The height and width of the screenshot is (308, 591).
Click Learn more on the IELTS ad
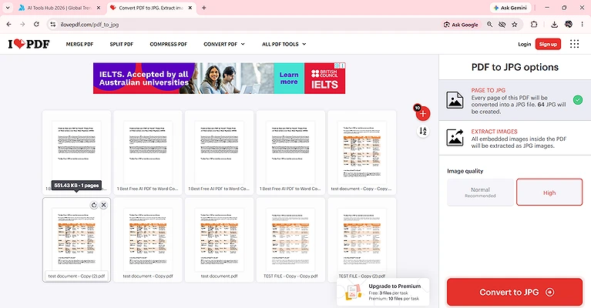[289, 79]
